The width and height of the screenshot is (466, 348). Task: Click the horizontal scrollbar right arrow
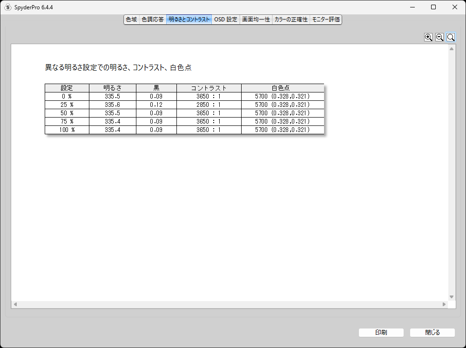click(x=444, y=304)
